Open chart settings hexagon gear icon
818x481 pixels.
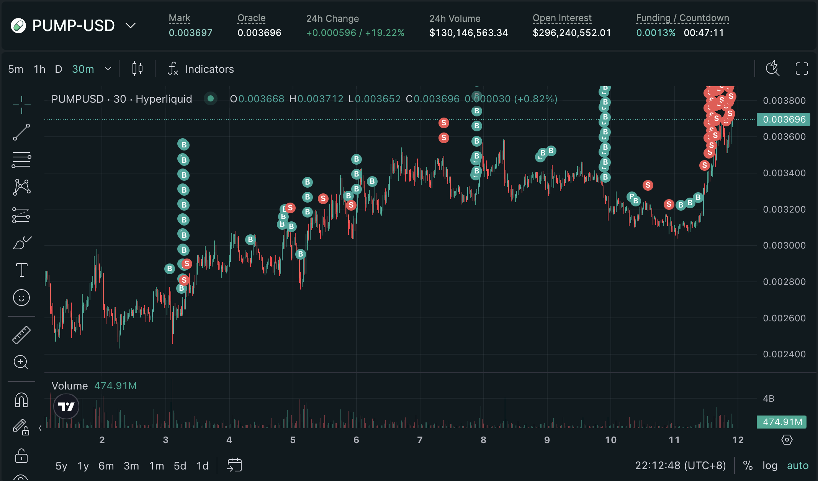[787, 440]
